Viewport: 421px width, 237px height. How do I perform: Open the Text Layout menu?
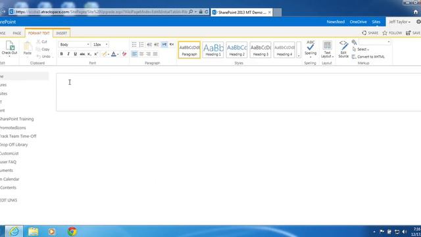click(x=327, y=49)
